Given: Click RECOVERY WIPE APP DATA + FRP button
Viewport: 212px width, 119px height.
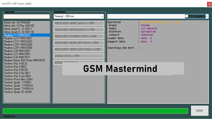Looking at the screenshot, I should [79, 43].
